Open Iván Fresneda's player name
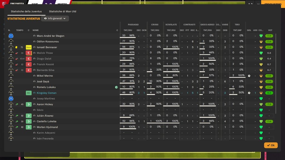Image resolution: width=285 pixels, height=160 pixels. (x=45, y=139)
